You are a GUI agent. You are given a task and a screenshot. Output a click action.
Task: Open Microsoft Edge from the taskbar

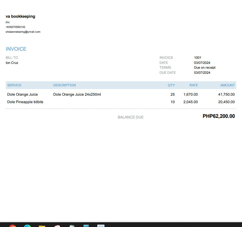(27, 226)
